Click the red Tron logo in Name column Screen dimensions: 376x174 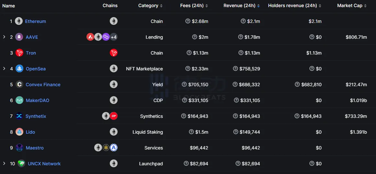(x=19, y=53)
